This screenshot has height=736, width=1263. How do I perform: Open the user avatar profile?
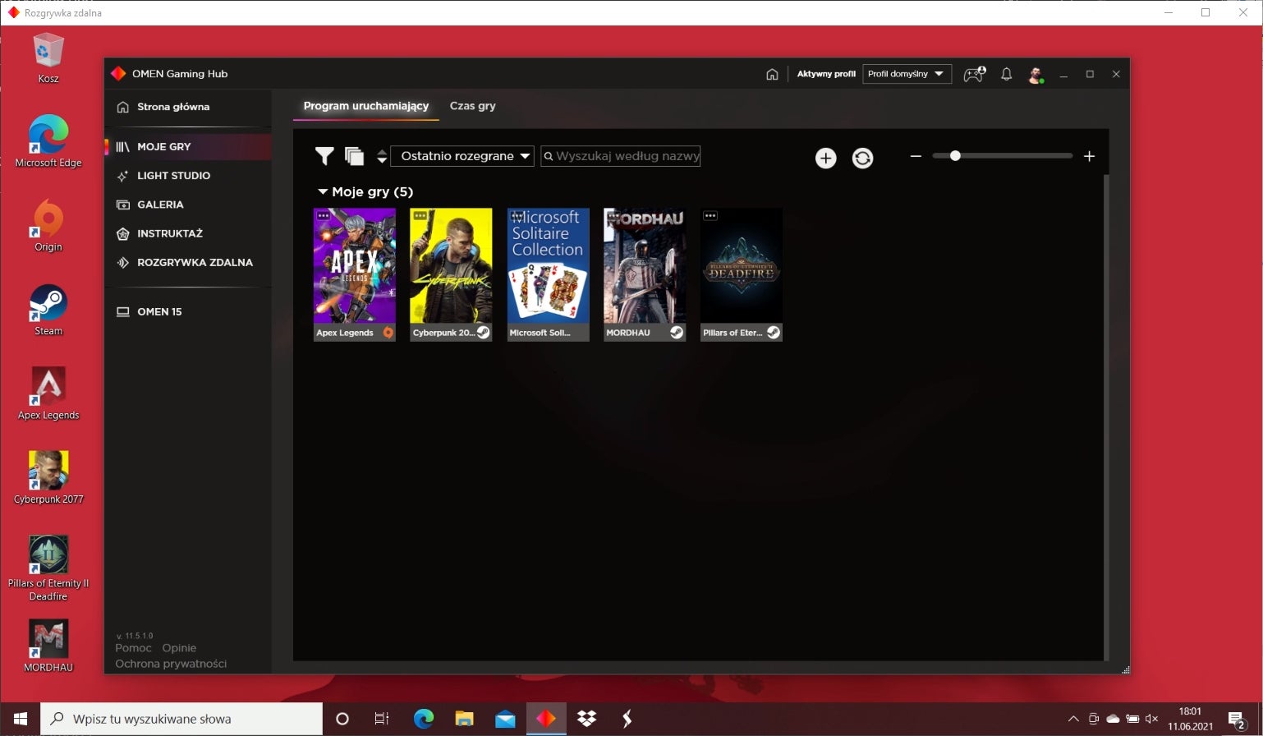click(x=1036, y=75)
